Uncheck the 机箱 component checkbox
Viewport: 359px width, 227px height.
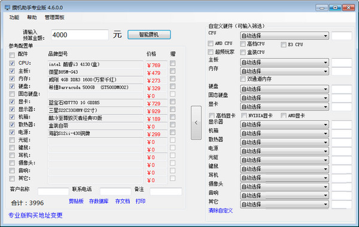pyautogui.click(x=12, y=117)
